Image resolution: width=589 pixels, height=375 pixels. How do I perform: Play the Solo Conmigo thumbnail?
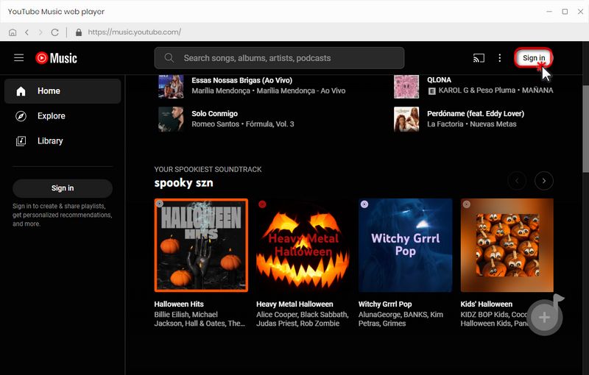click(171, 119)
